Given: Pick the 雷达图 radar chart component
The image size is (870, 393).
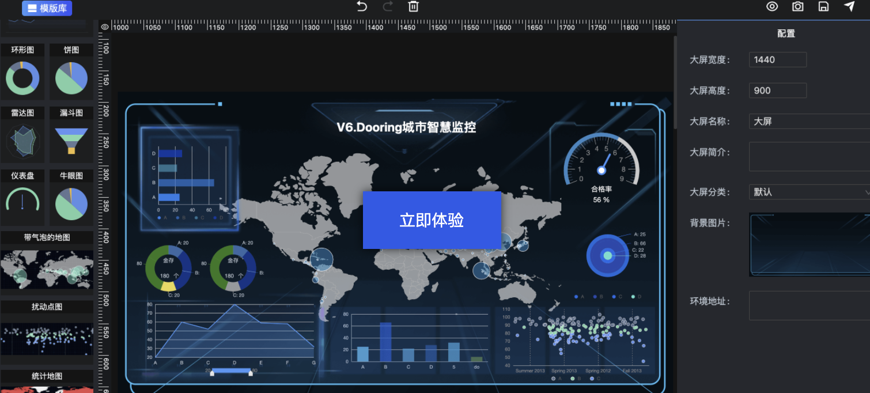Looking at the screenshot, I should click(x=22, y=135).
